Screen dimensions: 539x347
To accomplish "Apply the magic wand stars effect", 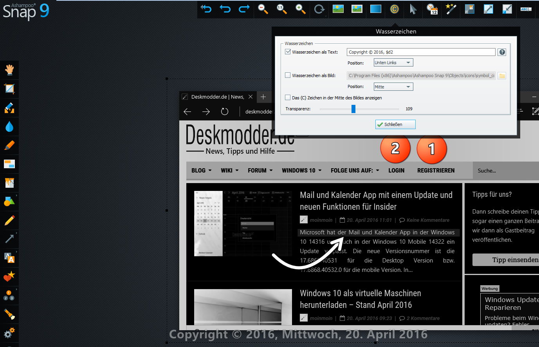I will [451, 9].
